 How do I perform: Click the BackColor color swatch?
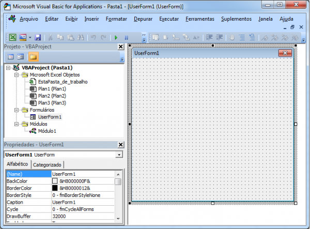55,181
